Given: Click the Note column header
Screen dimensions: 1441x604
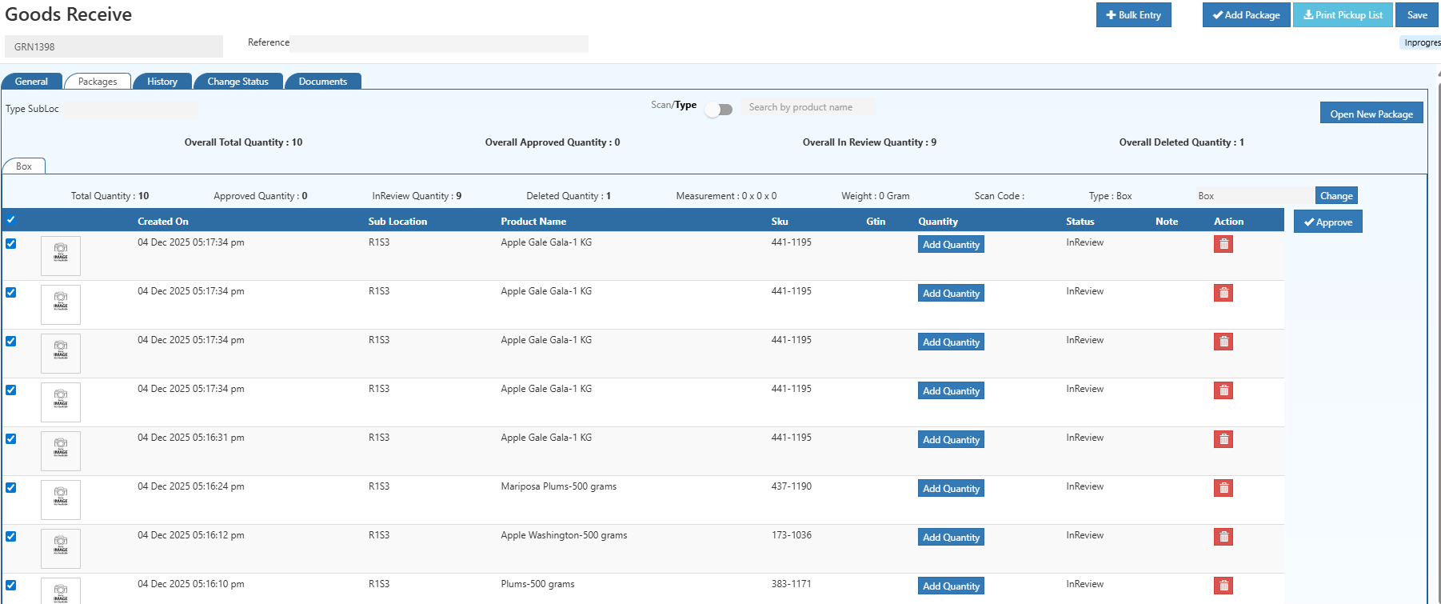Looking at the screenshot, I should tap(1167, 222).
